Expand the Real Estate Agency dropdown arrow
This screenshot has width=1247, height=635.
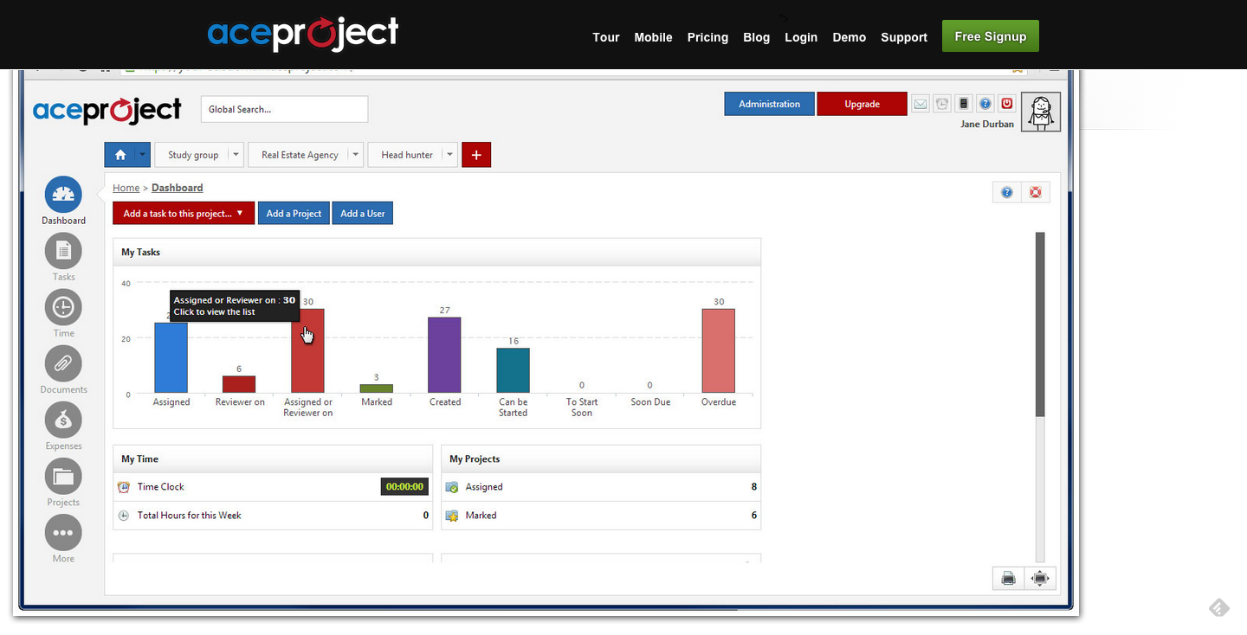355,155
